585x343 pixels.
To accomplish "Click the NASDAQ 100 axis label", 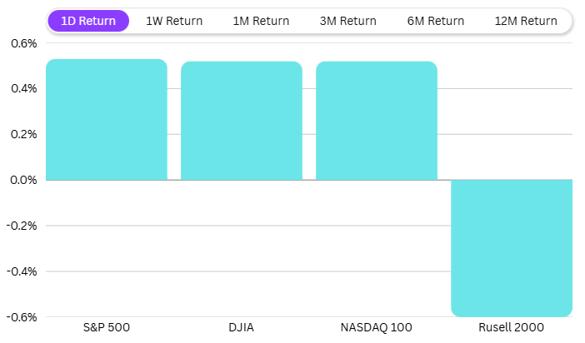I will click(x=377, y=327).
